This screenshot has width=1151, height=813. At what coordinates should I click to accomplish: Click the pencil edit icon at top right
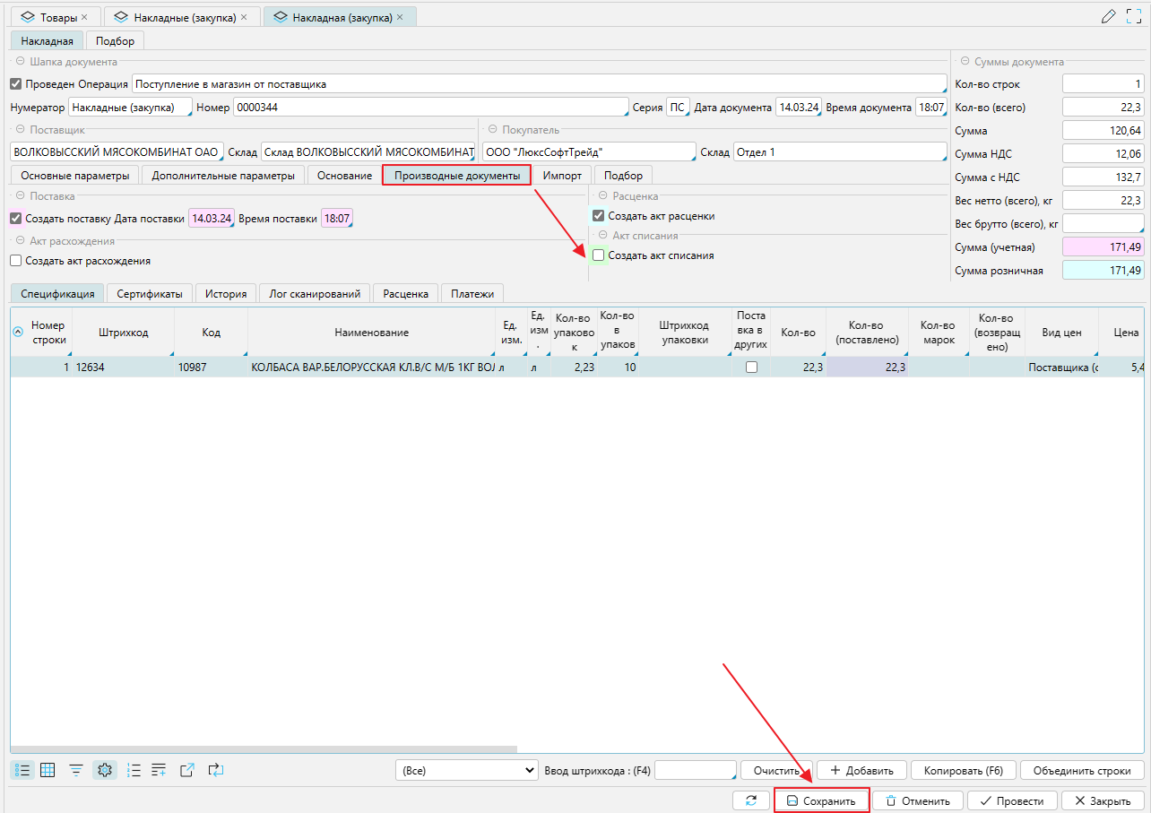[1109, 16]
